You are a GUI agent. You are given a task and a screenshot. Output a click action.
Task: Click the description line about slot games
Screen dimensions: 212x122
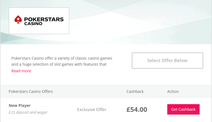click(59, 64)
